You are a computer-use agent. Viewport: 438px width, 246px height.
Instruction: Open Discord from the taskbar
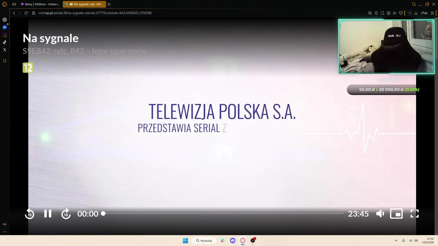pos(233,241)
